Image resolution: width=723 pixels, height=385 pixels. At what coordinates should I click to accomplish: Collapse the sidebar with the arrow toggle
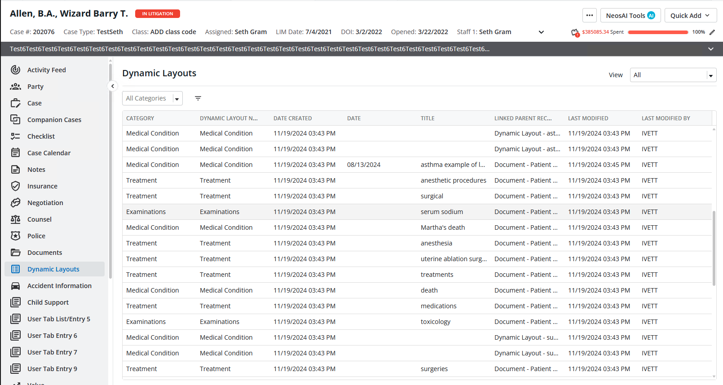coord(113,86)
